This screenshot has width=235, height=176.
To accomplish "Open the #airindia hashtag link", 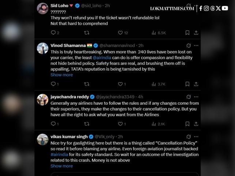I will pos(59,155).
